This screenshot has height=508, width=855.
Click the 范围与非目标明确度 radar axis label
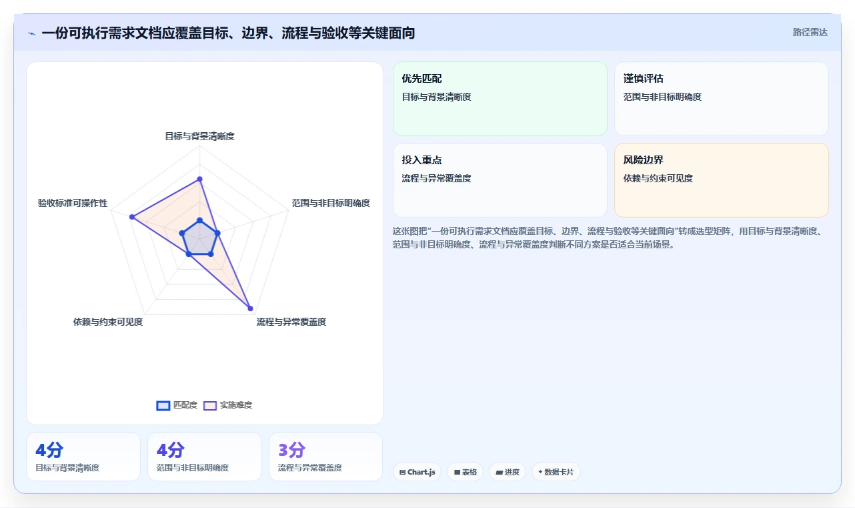point(331,203)
